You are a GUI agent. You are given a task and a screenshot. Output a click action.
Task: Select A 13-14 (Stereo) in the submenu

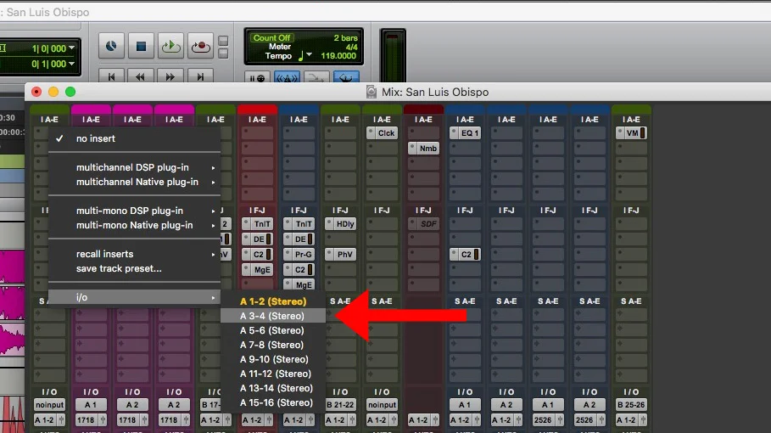coord(273,388)
